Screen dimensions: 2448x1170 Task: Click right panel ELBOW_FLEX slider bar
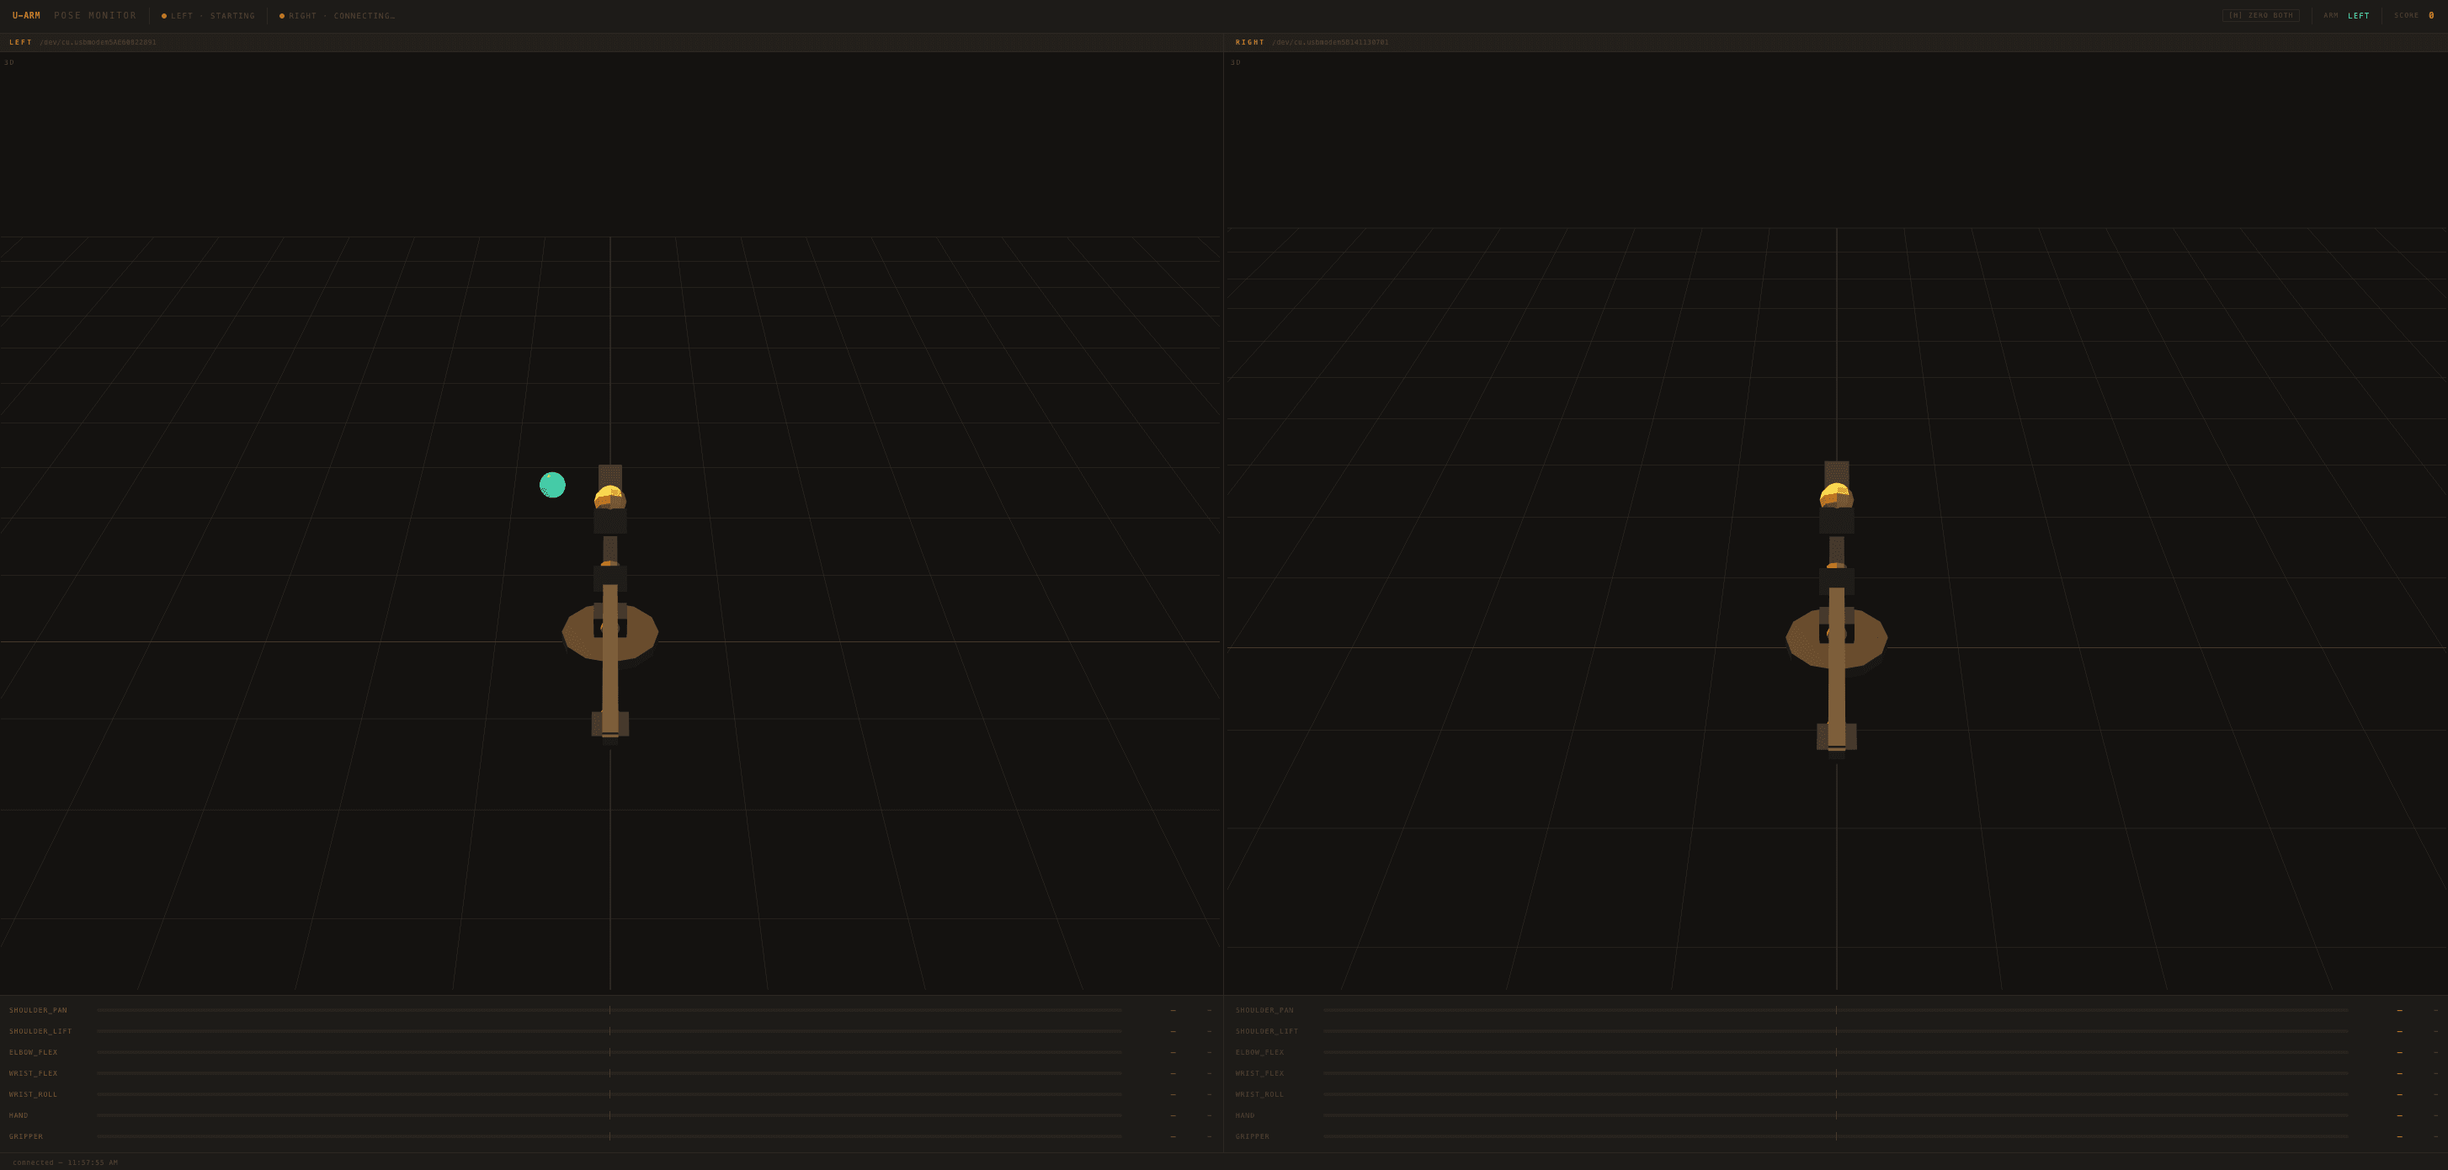point(1836,1052)
